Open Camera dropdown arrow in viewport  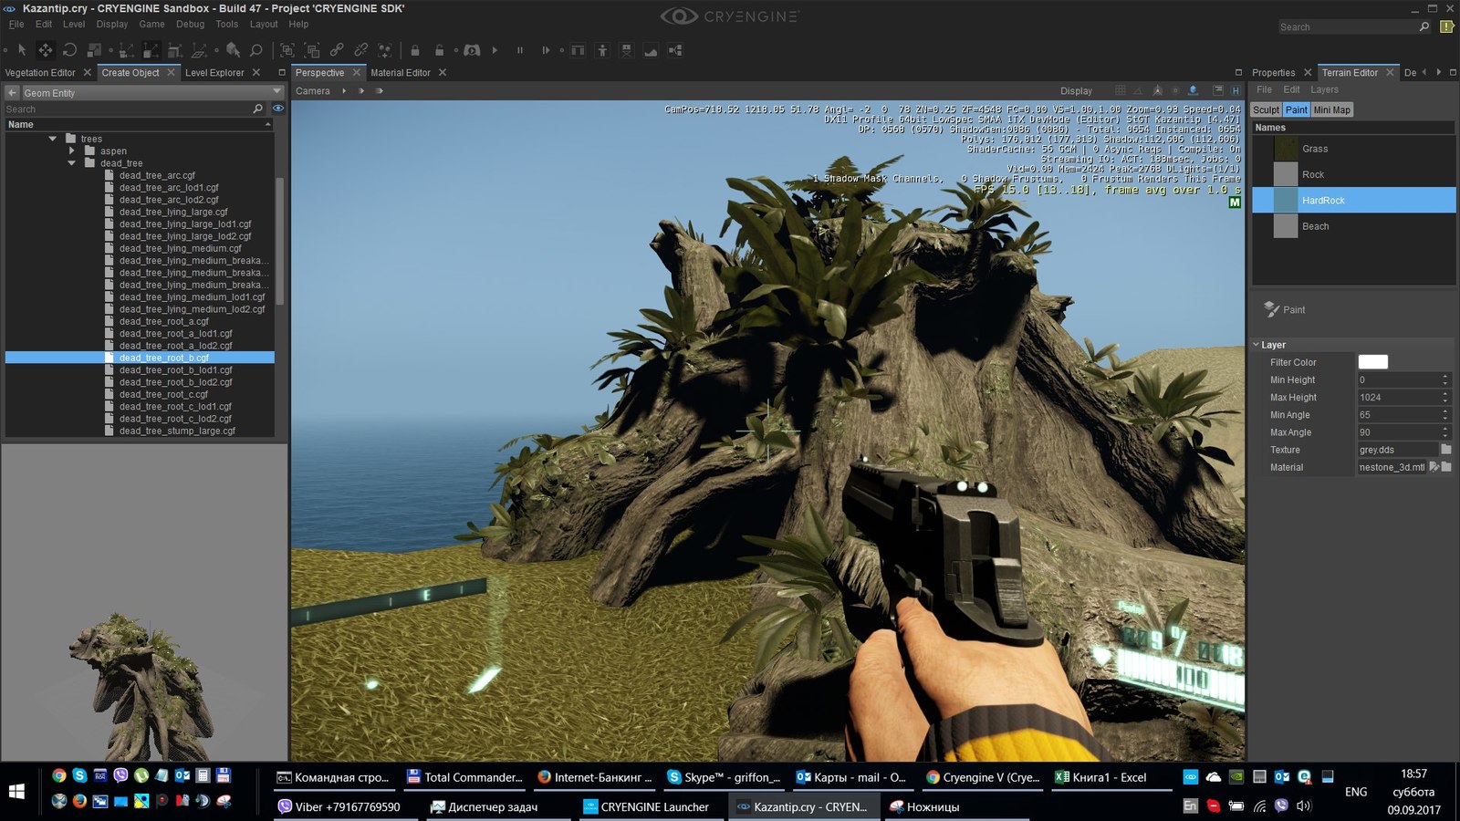point(344,90)
